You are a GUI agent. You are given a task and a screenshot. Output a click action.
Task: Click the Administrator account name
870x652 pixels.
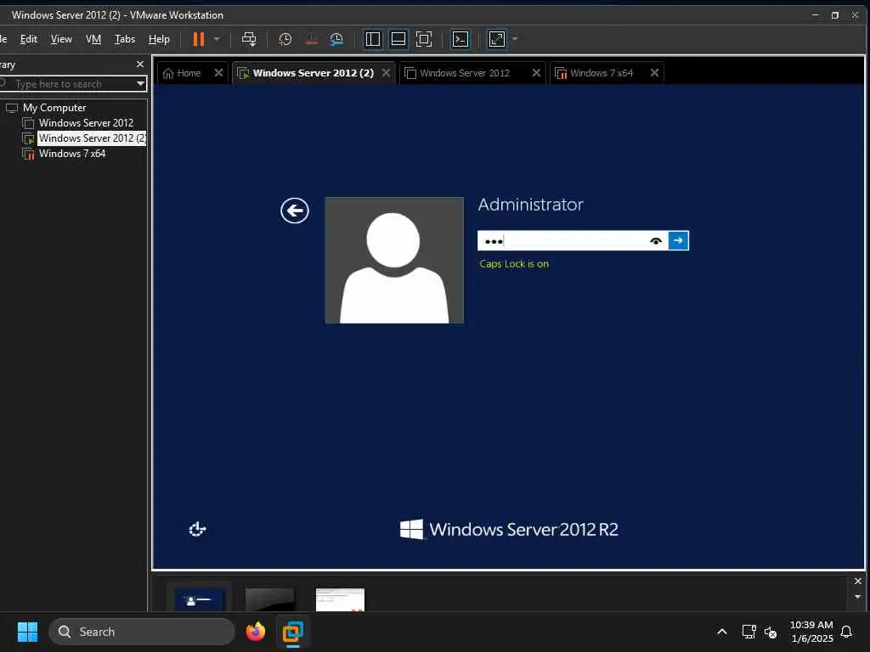530,205
